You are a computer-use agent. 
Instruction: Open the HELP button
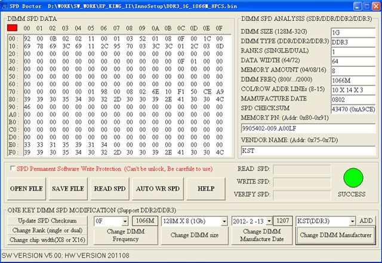(x=206, y=189)
